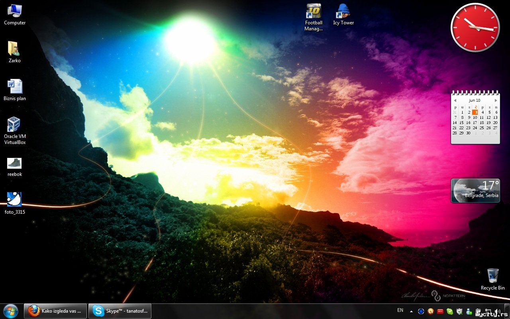Select date 28 in the calendar gadget
Image resolution: width=510 pixels, height=319 pixels.
[455, 133]
